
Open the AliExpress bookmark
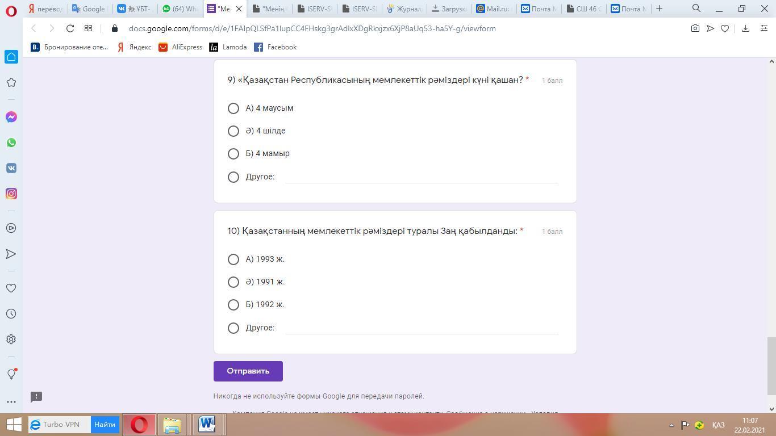pyautogui.click(x=180, y=47)
